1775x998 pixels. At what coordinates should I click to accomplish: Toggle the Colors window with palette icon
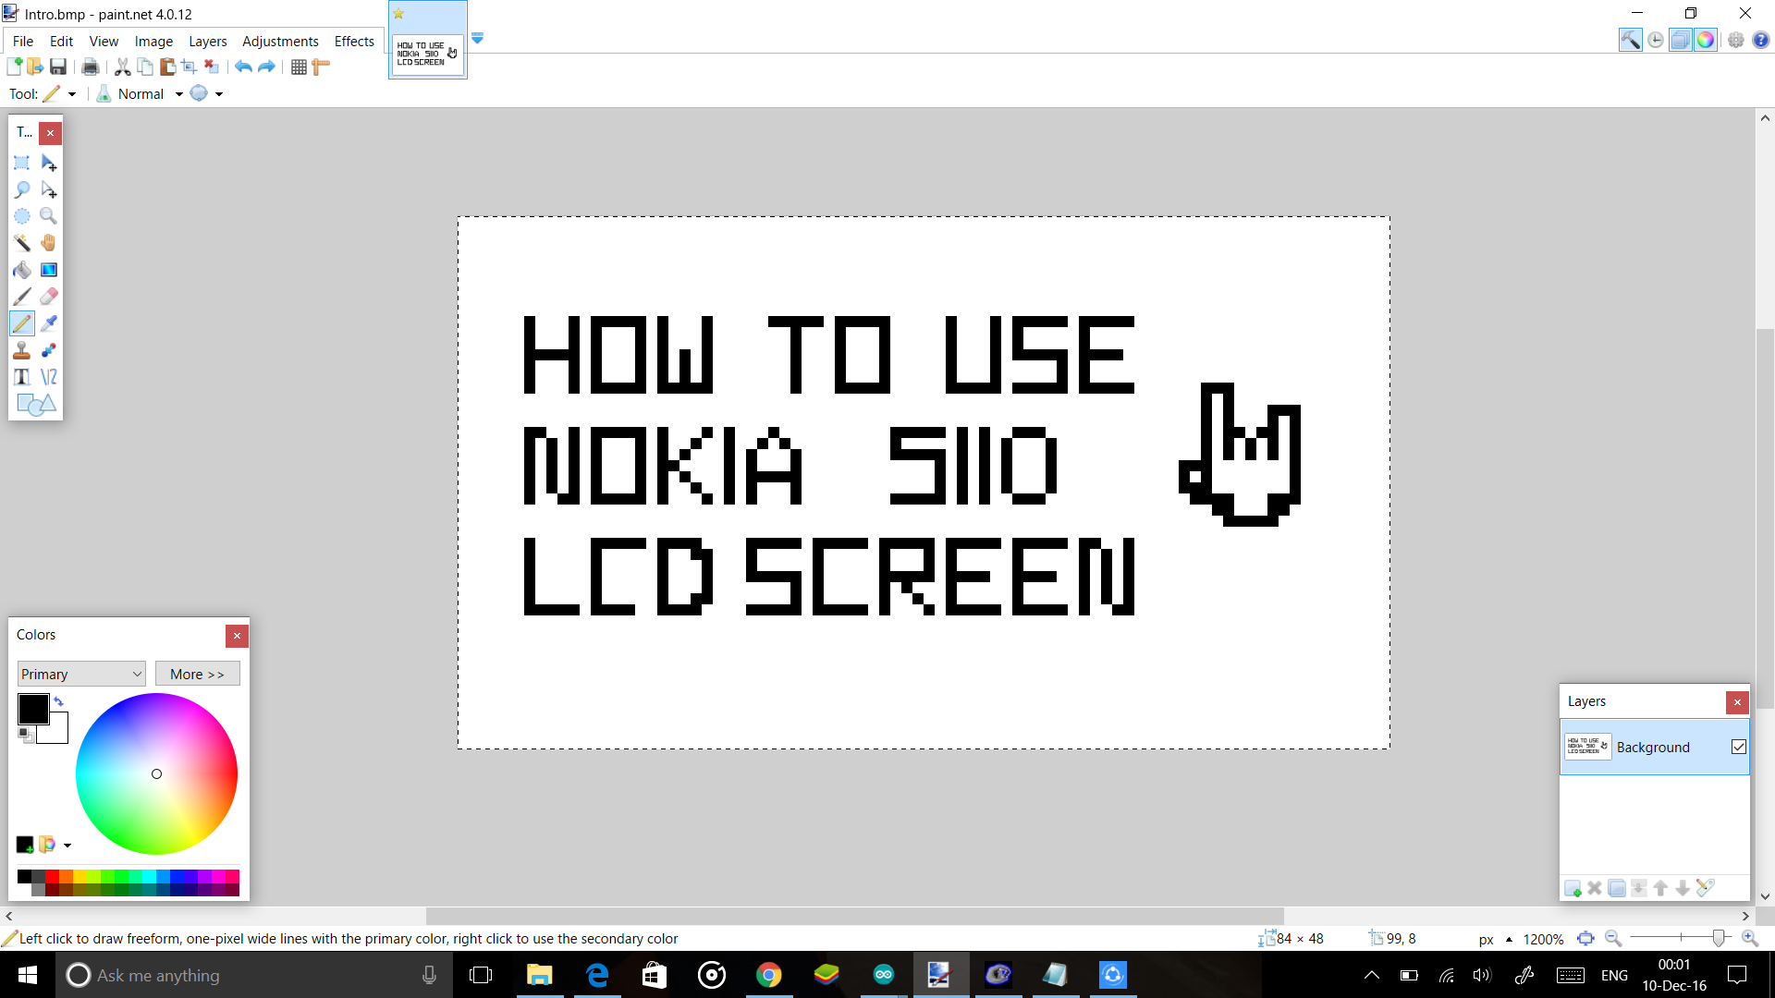(1706, 40)
